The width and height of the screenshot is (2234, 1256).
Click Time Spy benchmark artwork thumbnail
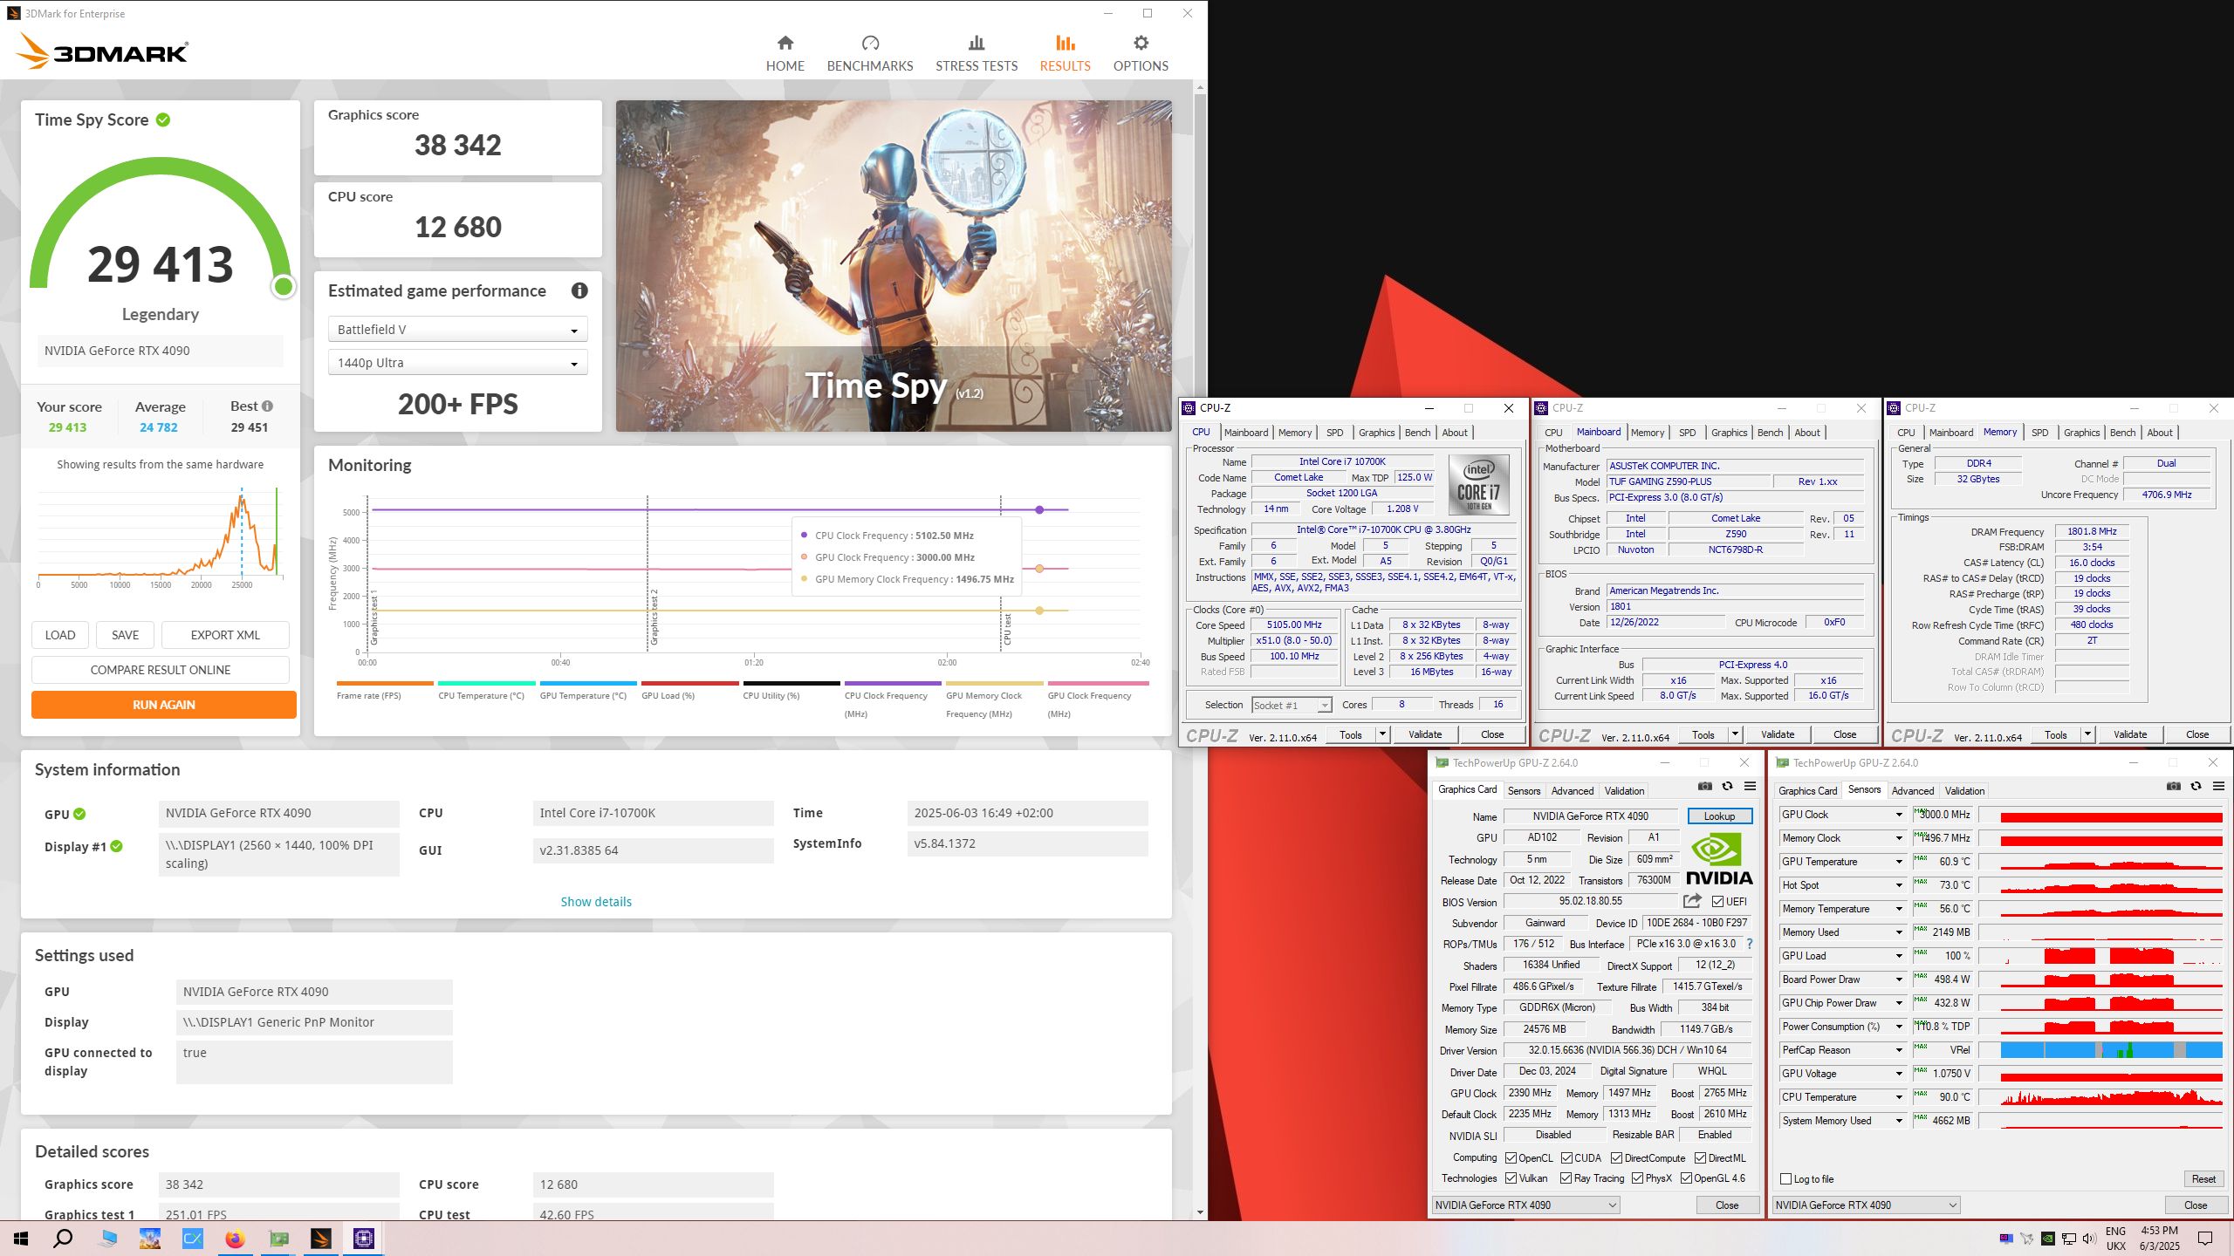[x=894, y=266]
